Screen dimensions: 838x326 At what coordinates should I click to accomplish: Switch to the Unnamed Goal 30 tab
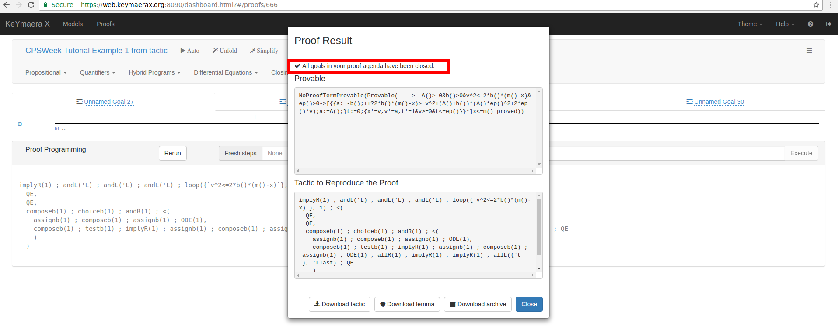pyautogui.click(x=719, y=102)
